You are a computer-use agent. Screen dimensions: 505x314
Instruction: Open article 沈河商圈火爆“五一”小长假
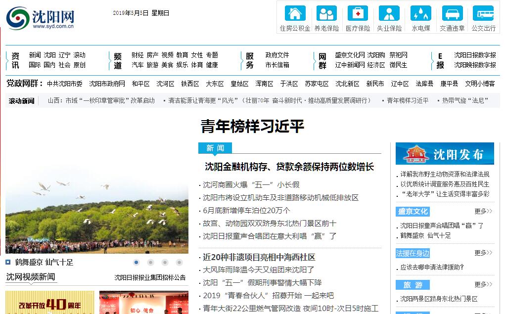click(251, 185)
